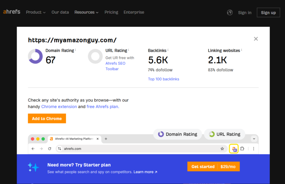Click the Domain Rating donut chart
Screen dimensions: 285x184
(x=35, y=56)
